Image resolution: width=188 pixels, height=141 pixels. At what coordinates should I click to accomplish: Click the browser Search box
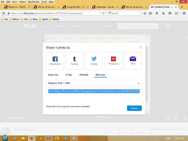(x=124, y=13)
